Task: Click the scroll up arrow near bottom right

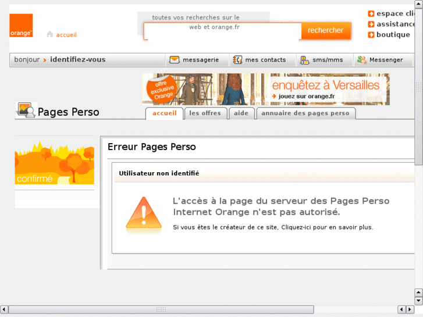Action: coord(419,293)
